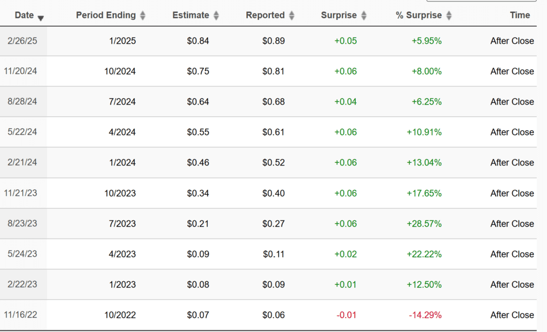Click period ending 10/2022 cell
This screenshot has height=332, width=547.
coord(120,314)
